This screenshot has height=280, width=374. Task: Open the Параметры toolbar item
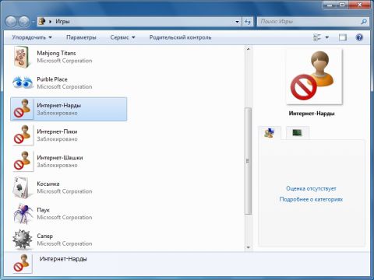81,37
